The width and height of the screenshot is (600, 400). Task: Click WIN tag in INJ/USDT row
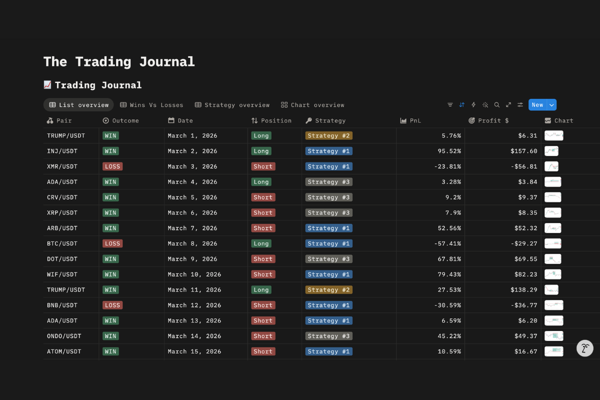pos(110,151)
